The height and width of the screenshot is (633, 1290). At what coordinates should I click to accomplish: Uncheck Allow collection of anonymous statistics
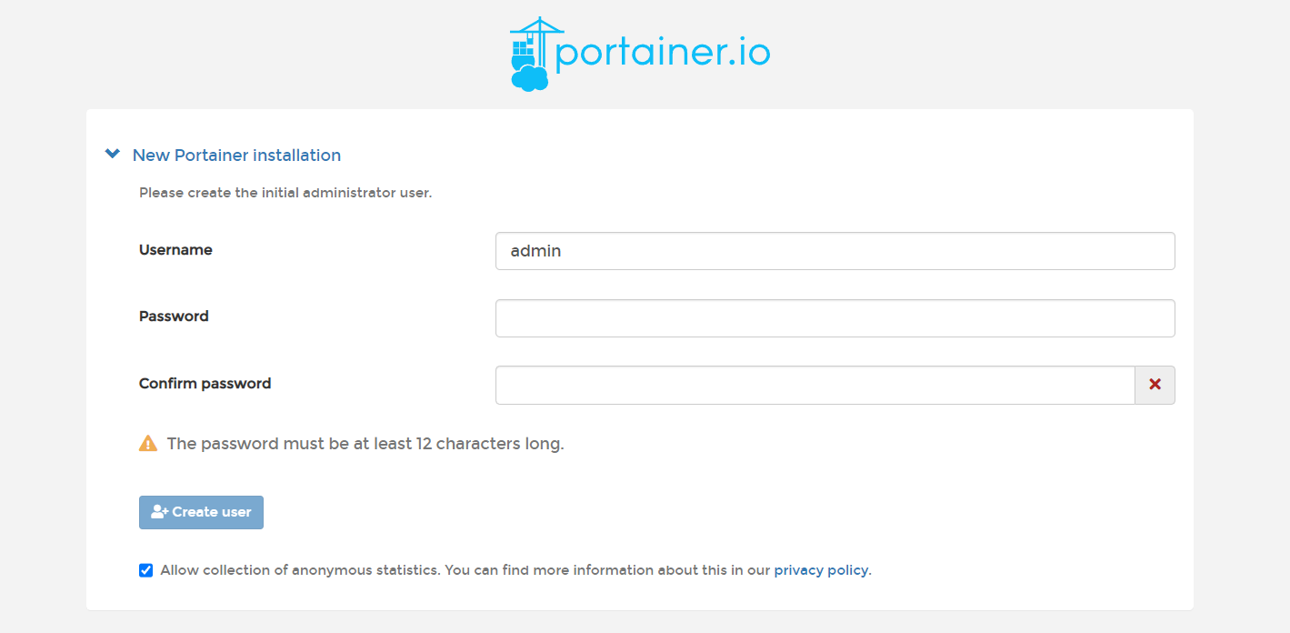pyautogui.click(x=145, y=570)
